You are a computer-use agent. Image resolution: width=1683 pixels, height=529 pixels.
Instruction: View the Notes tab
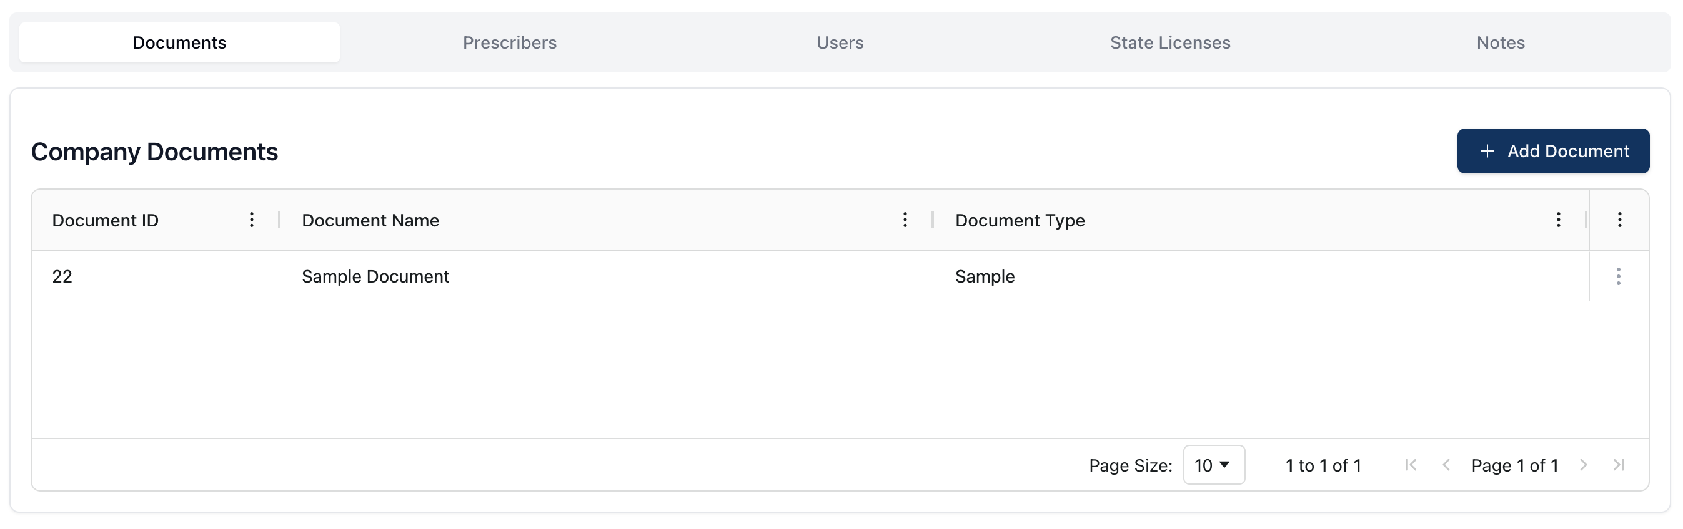(1500, 42)
